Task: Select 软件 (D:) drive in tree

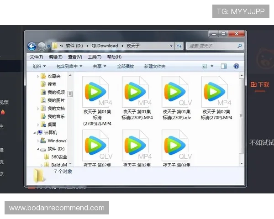Action: 56,149
